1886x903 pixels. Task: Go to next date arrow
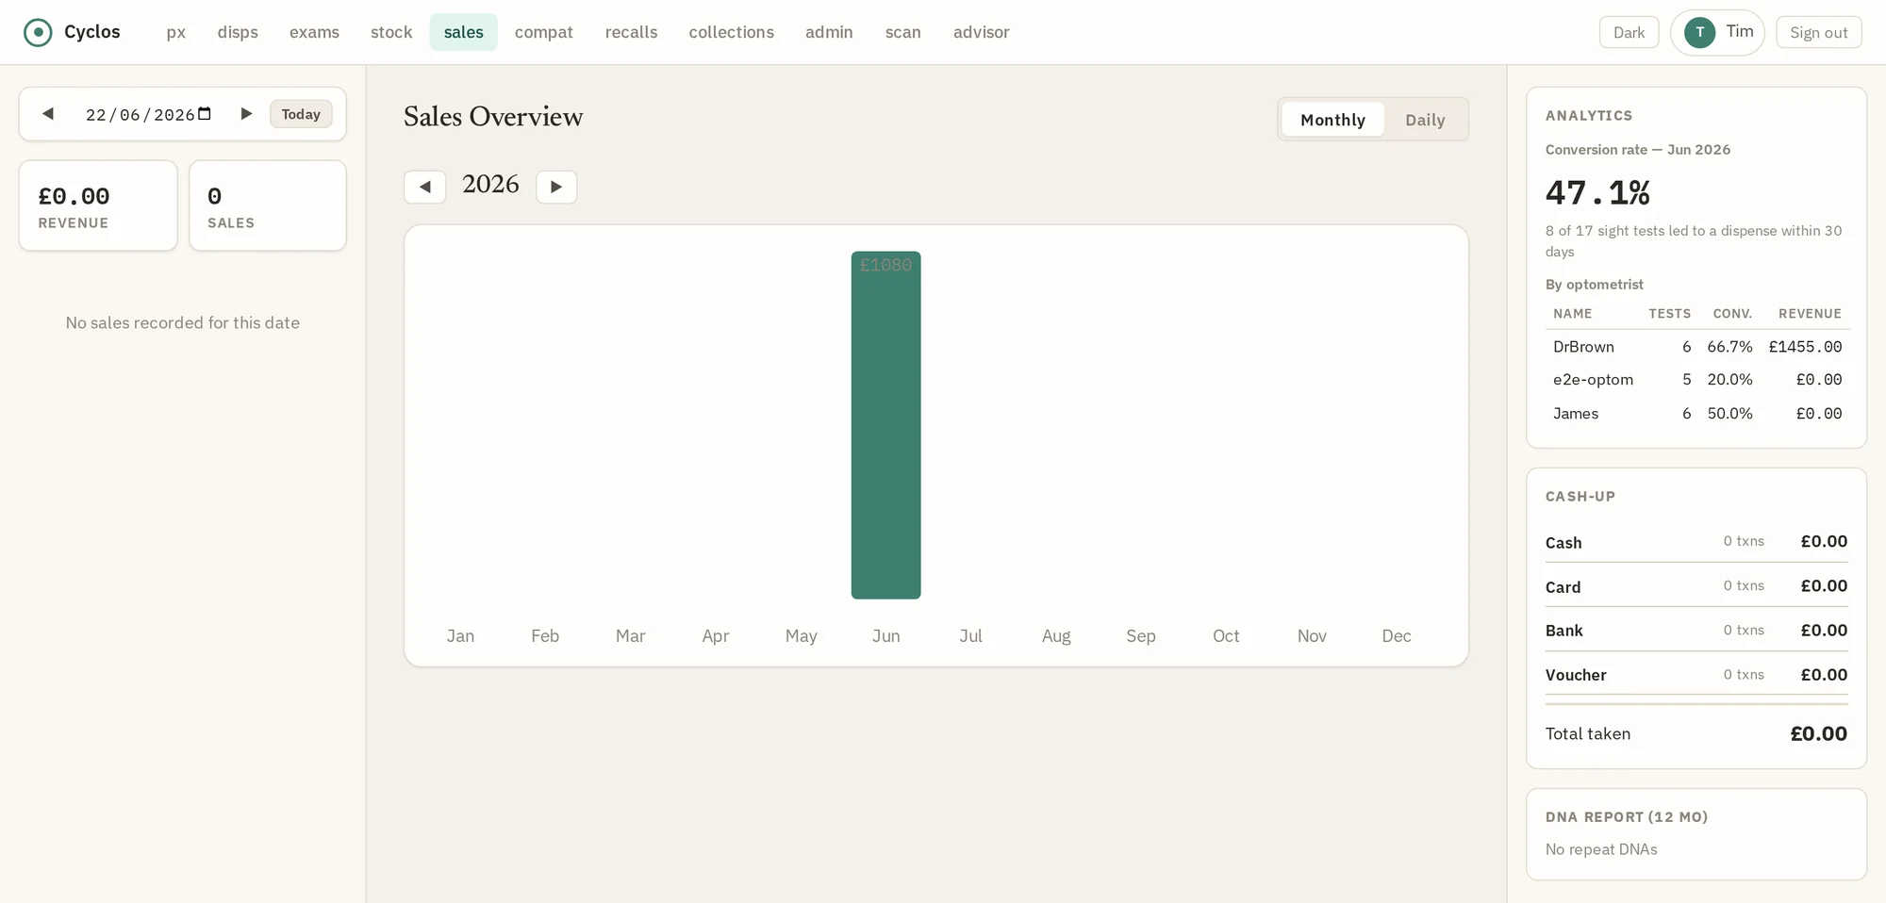(246, 114)
